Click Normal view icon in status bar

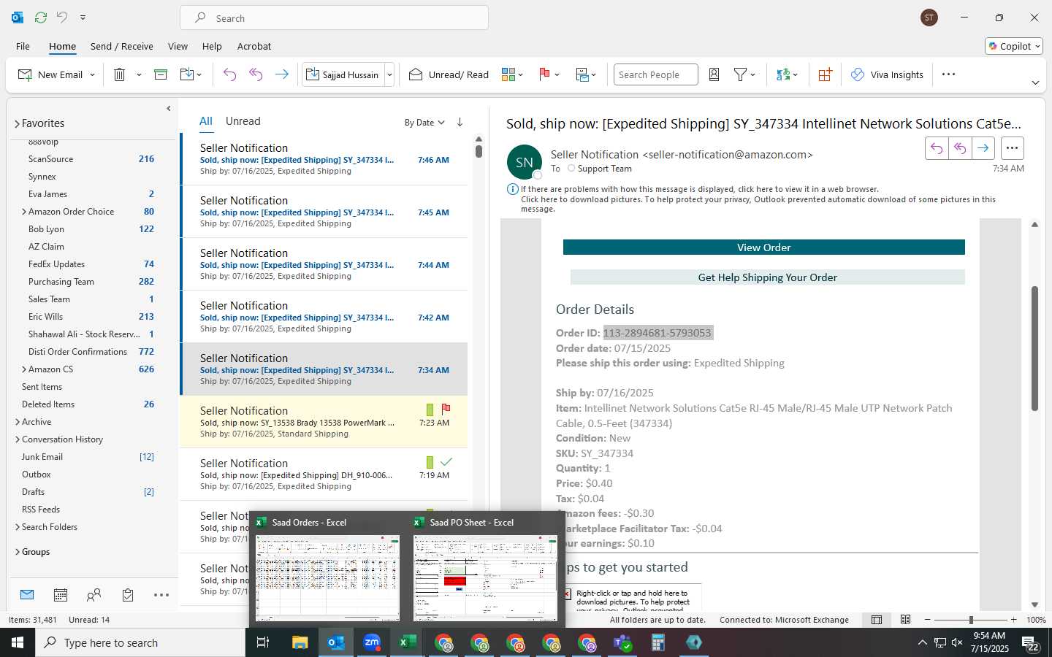pos(877,620)
